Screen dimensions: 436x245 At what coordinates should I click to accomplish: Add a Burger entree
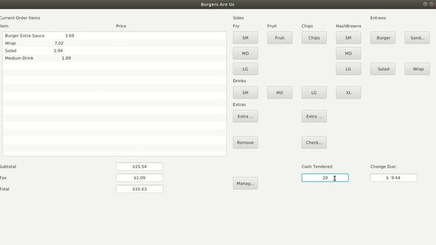tap(383, 38)
